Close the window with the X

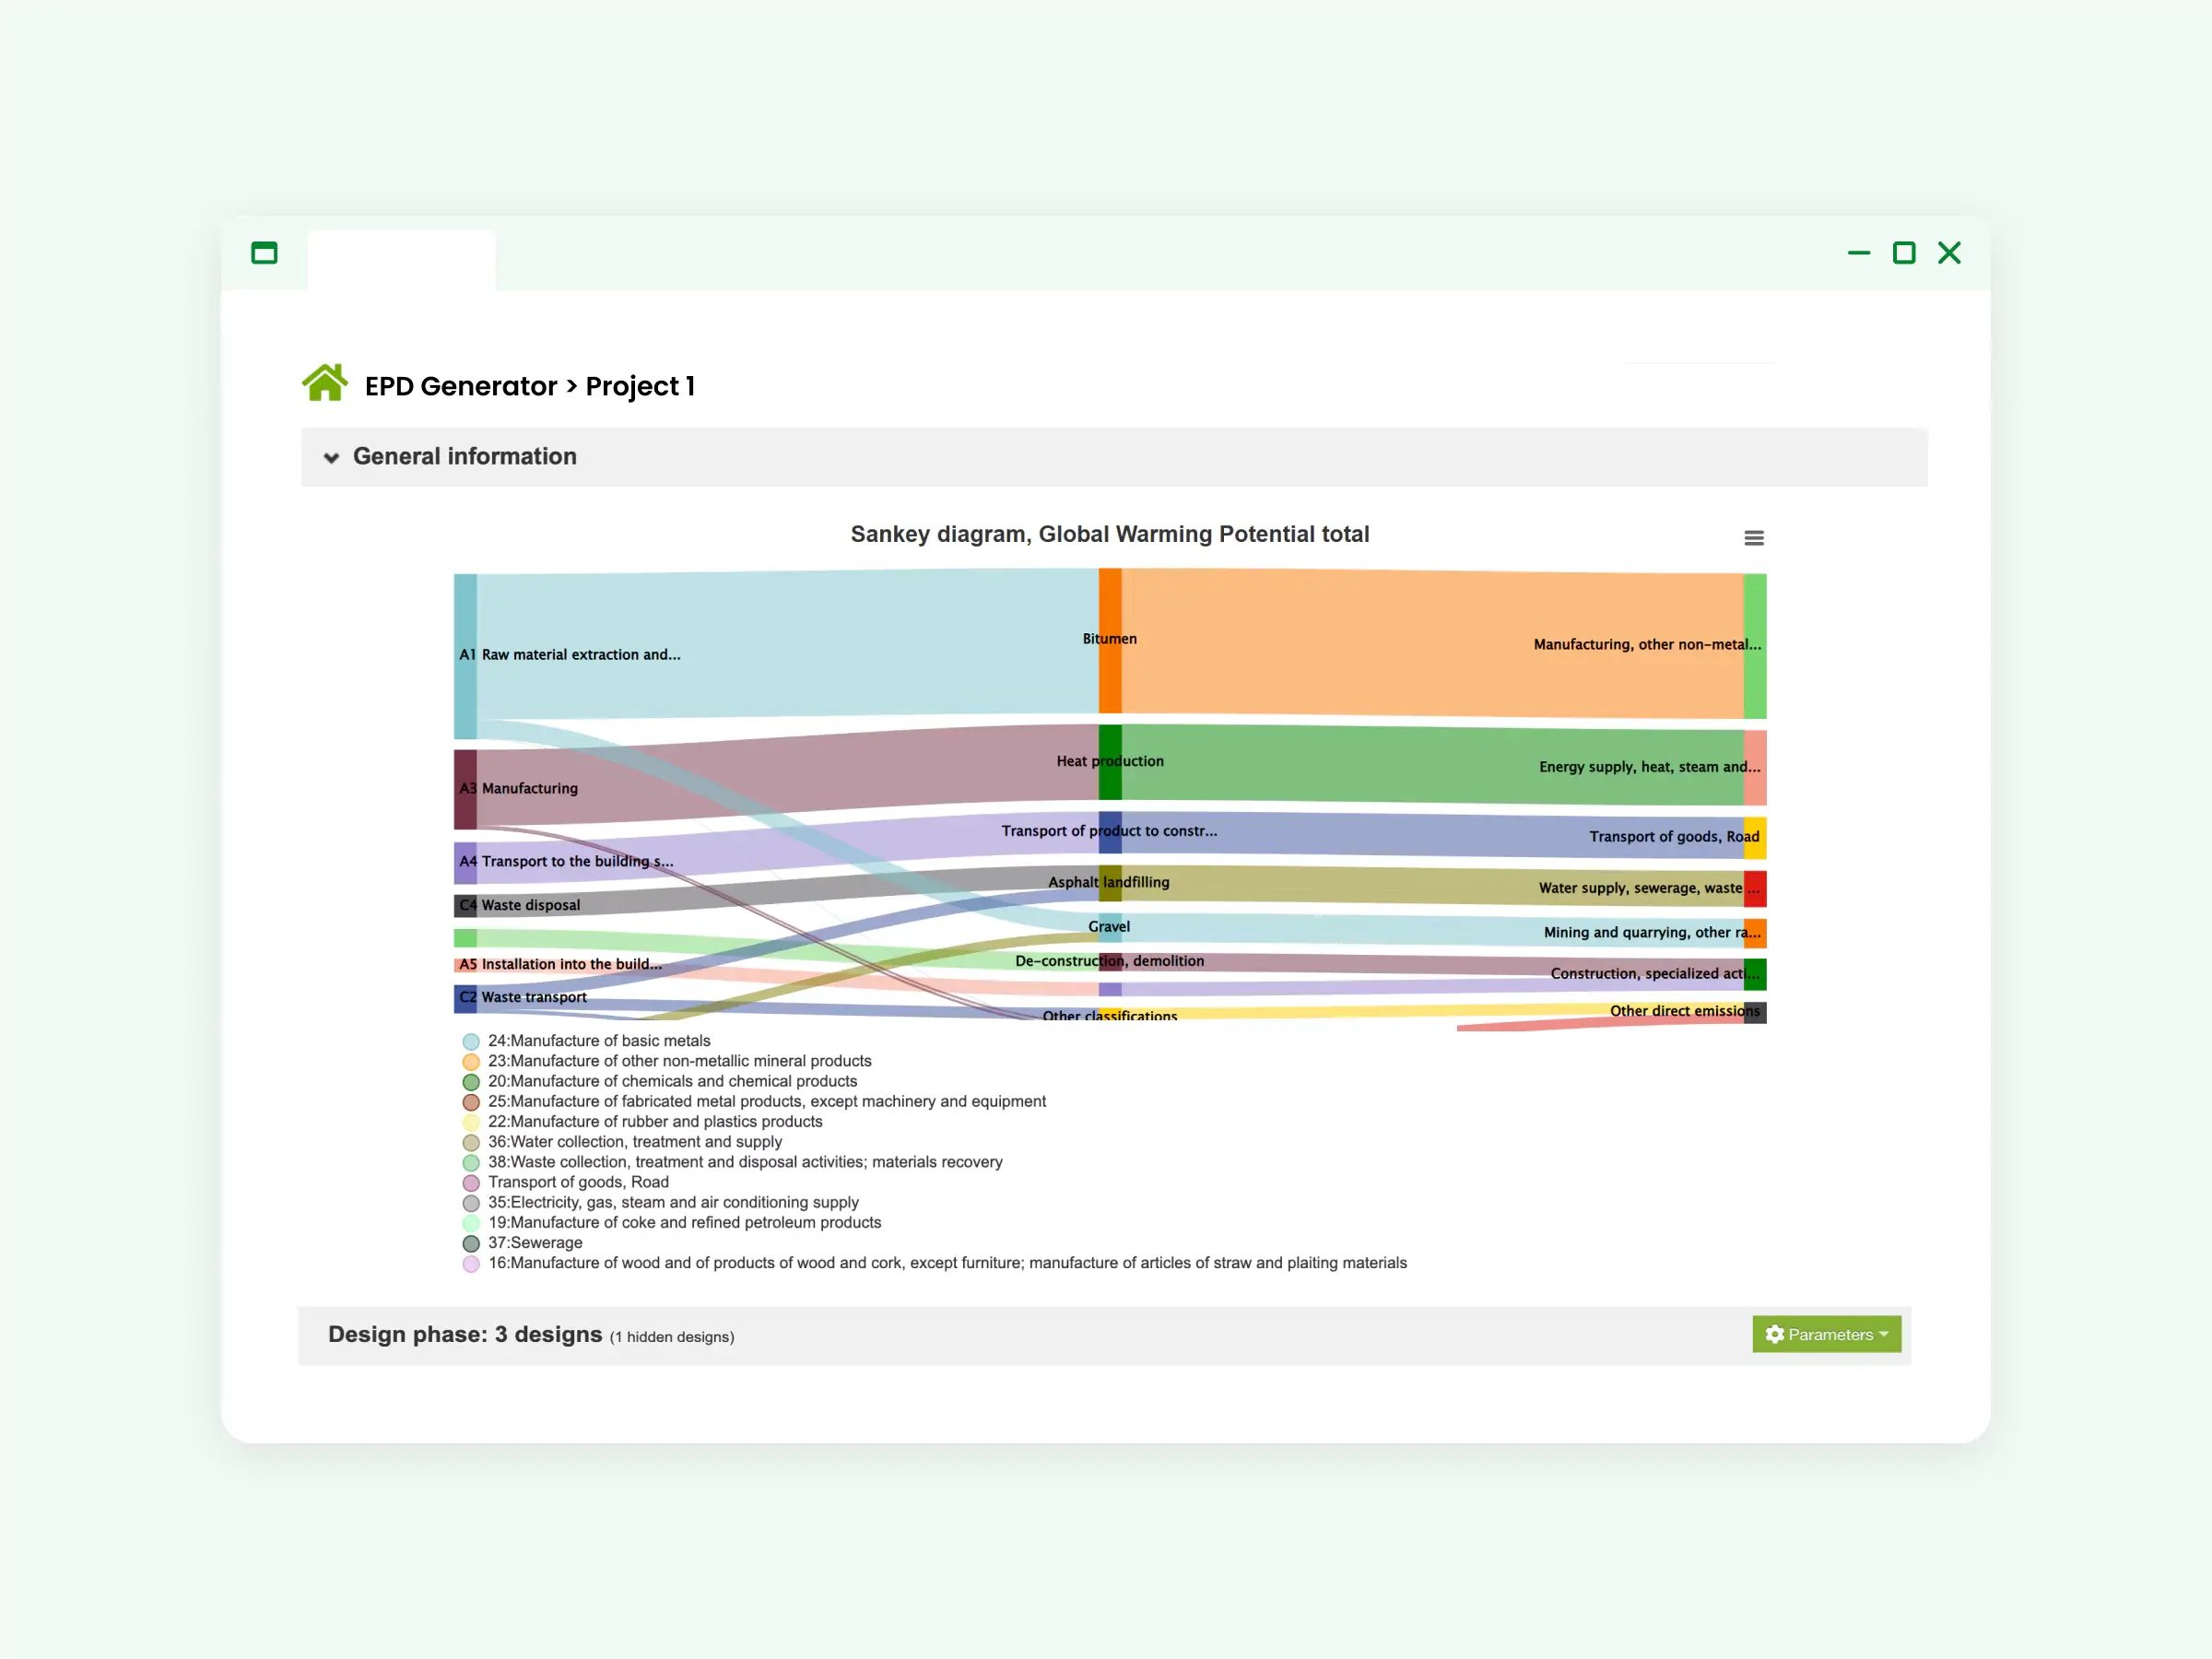pos(1949,253)
